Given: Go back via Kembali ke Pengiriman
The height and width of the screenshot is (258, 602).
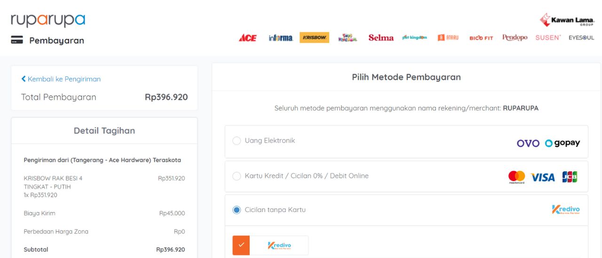Looking at the screenshot, I should click(61, 79).
